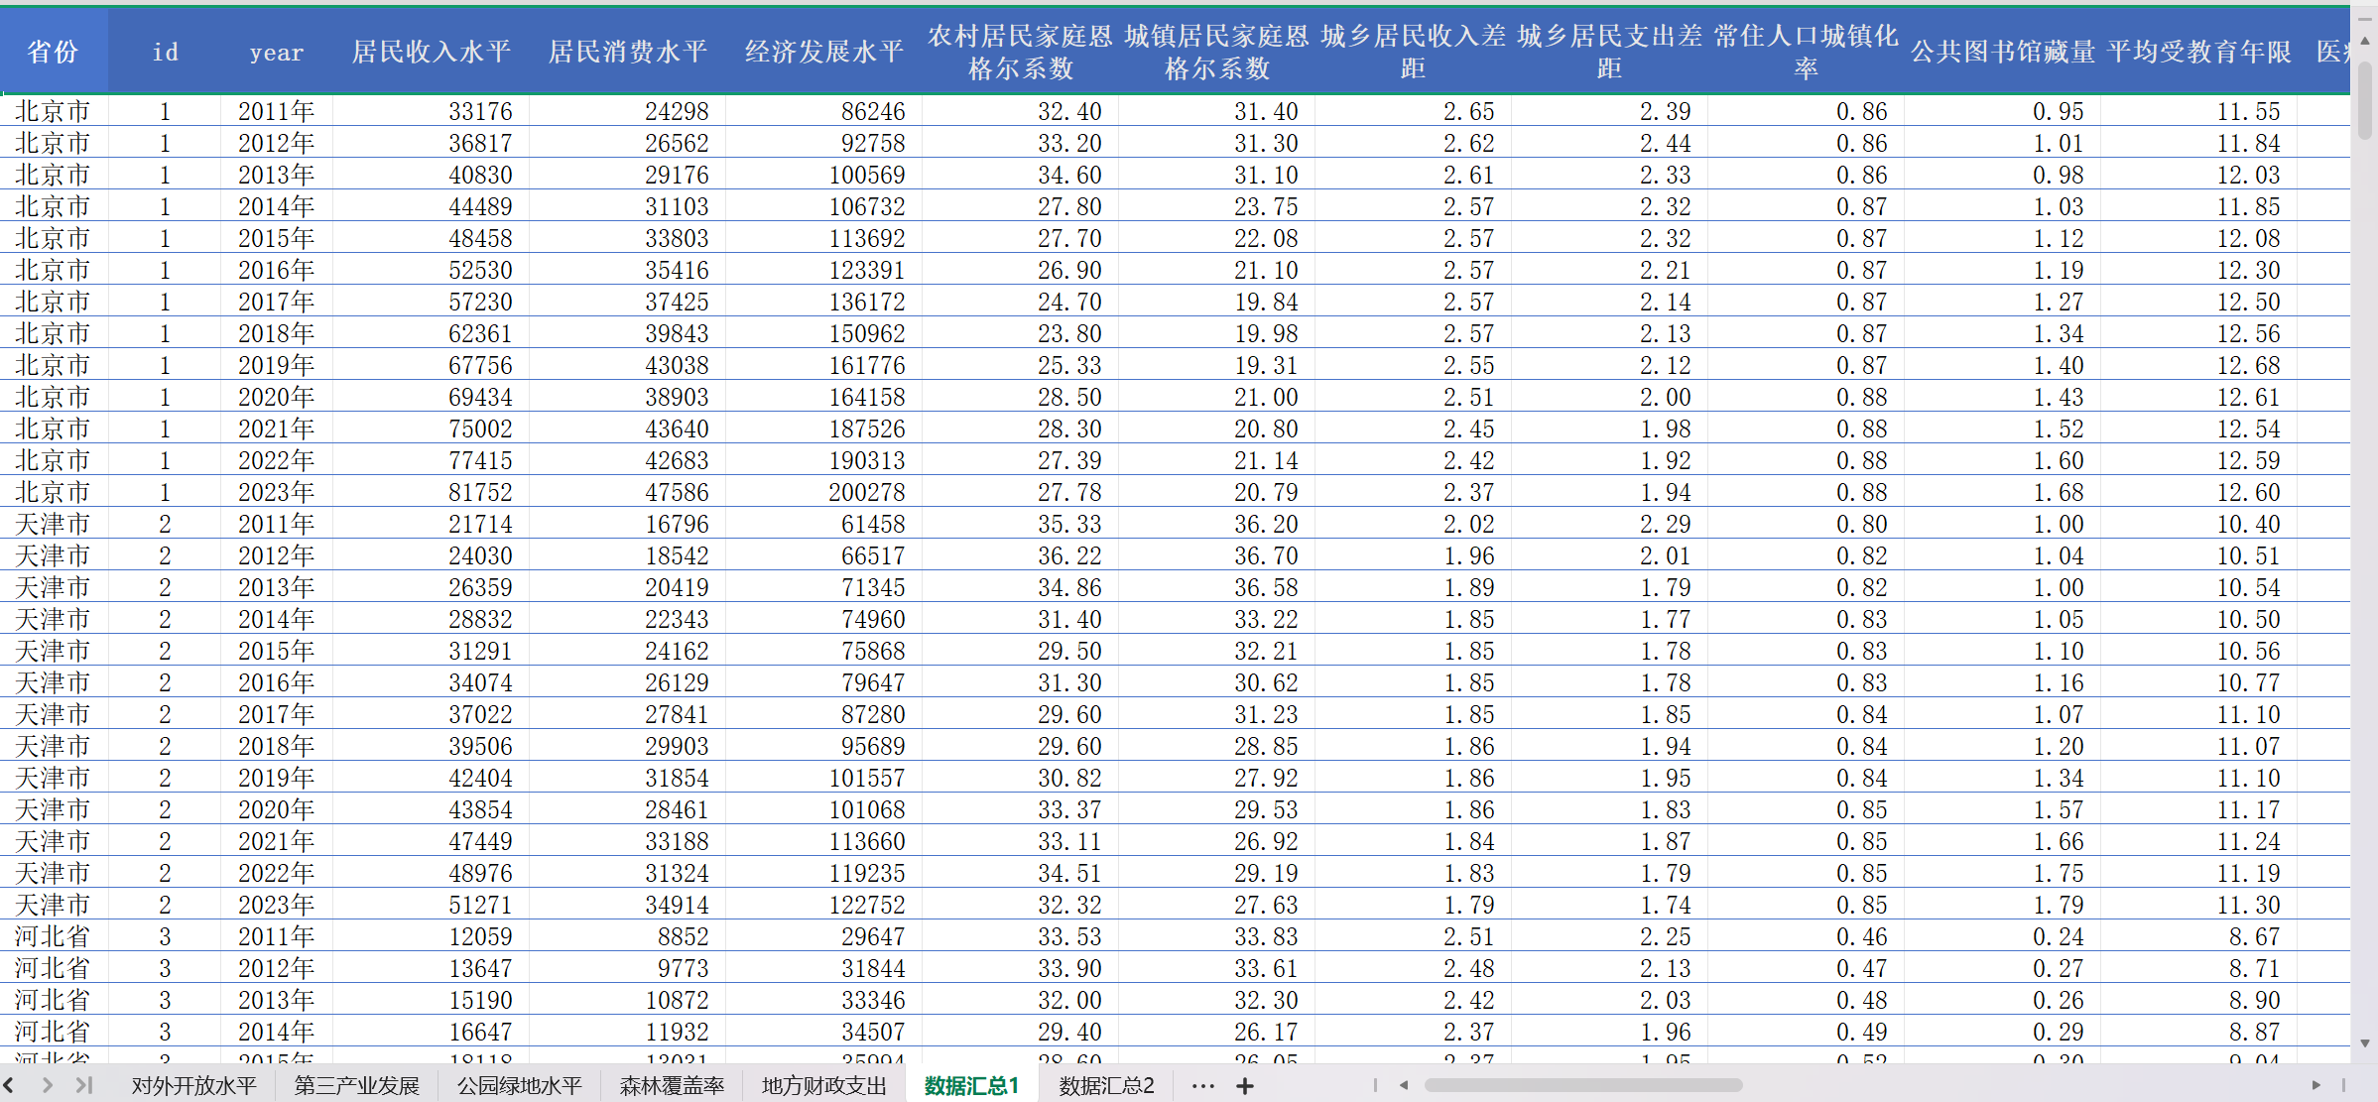
Task: Select the first 天津市 cell for 2011年
Action: 54,524
